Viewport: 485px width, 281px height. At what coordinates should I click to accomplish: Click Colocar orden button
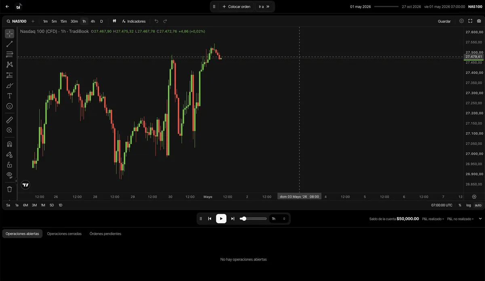236,6
